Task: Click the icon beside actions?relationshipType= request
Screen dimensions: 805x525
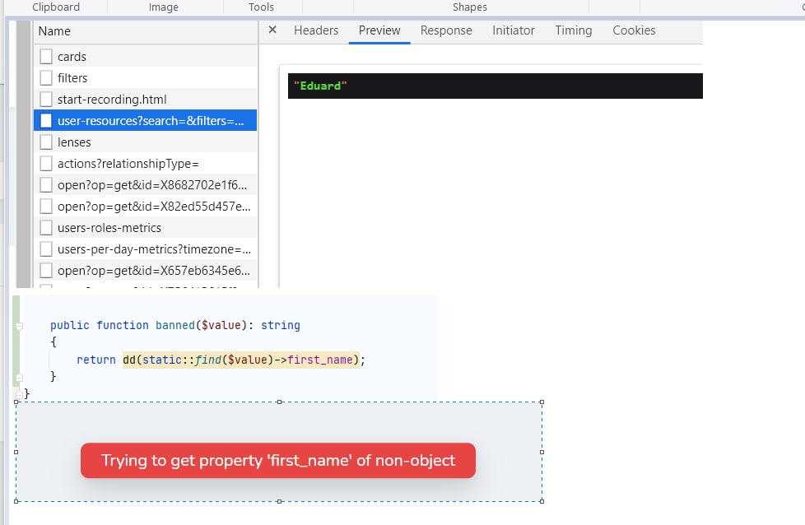Action: [46, 164]
